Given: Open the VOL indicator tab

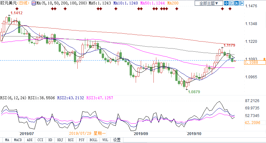Looking at the screenshot, I should [105, 140].
